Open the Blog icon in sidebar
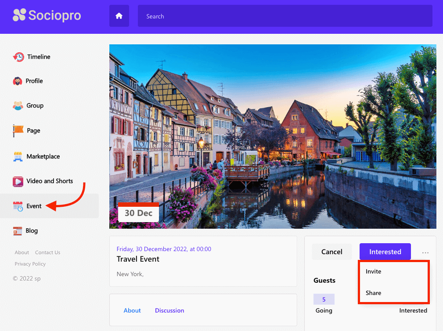 [x=18, y=231]
